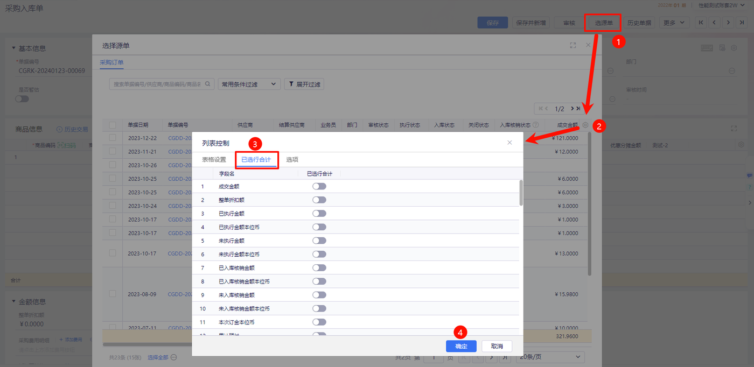754x367 pixels.
Task: Toggle 已选行合计 for 已执行金额本位币
Action: tap(319, 227)
